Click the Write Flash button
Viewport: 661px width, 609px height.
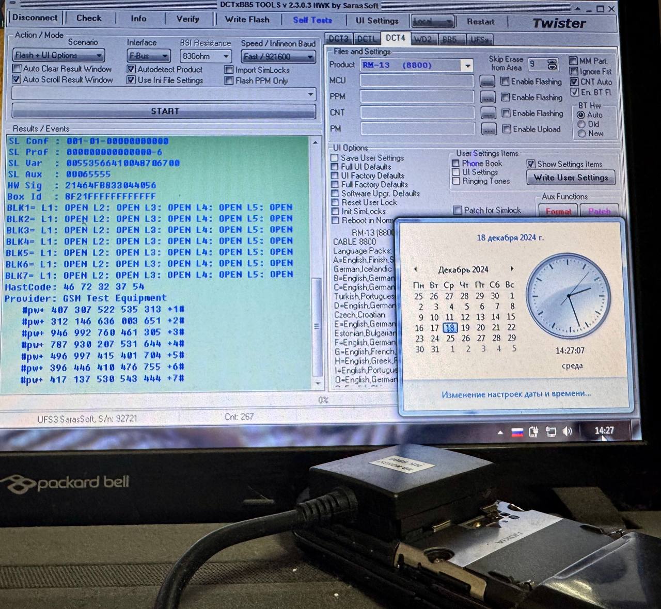click(247, 20)
